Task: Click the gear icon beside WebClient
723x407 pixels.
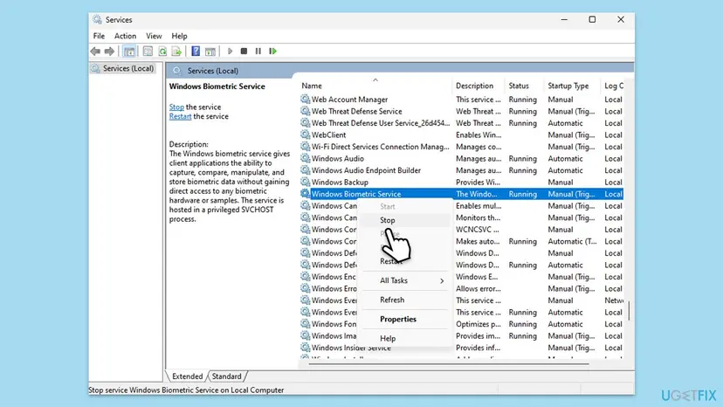Action: coord(305,135)
